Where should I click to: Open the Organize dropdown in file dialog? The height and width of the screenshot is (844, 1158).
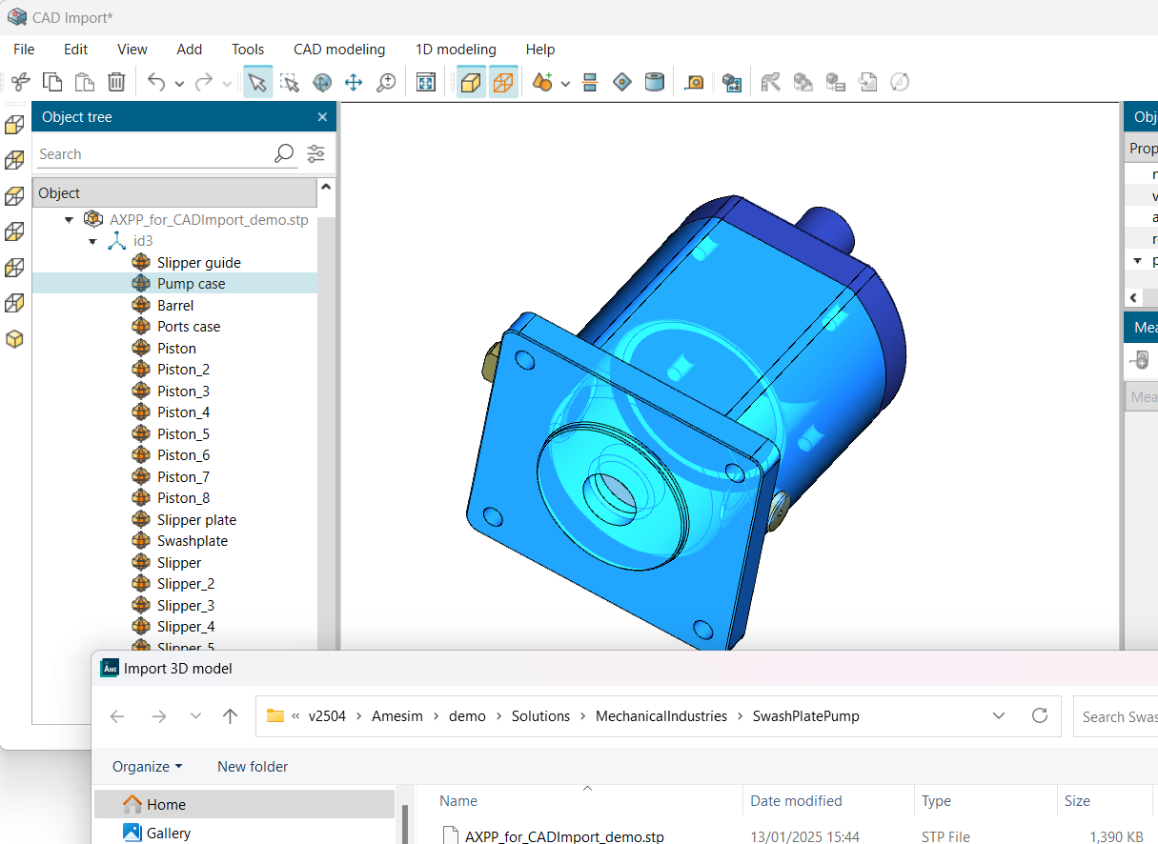[147, 767]
